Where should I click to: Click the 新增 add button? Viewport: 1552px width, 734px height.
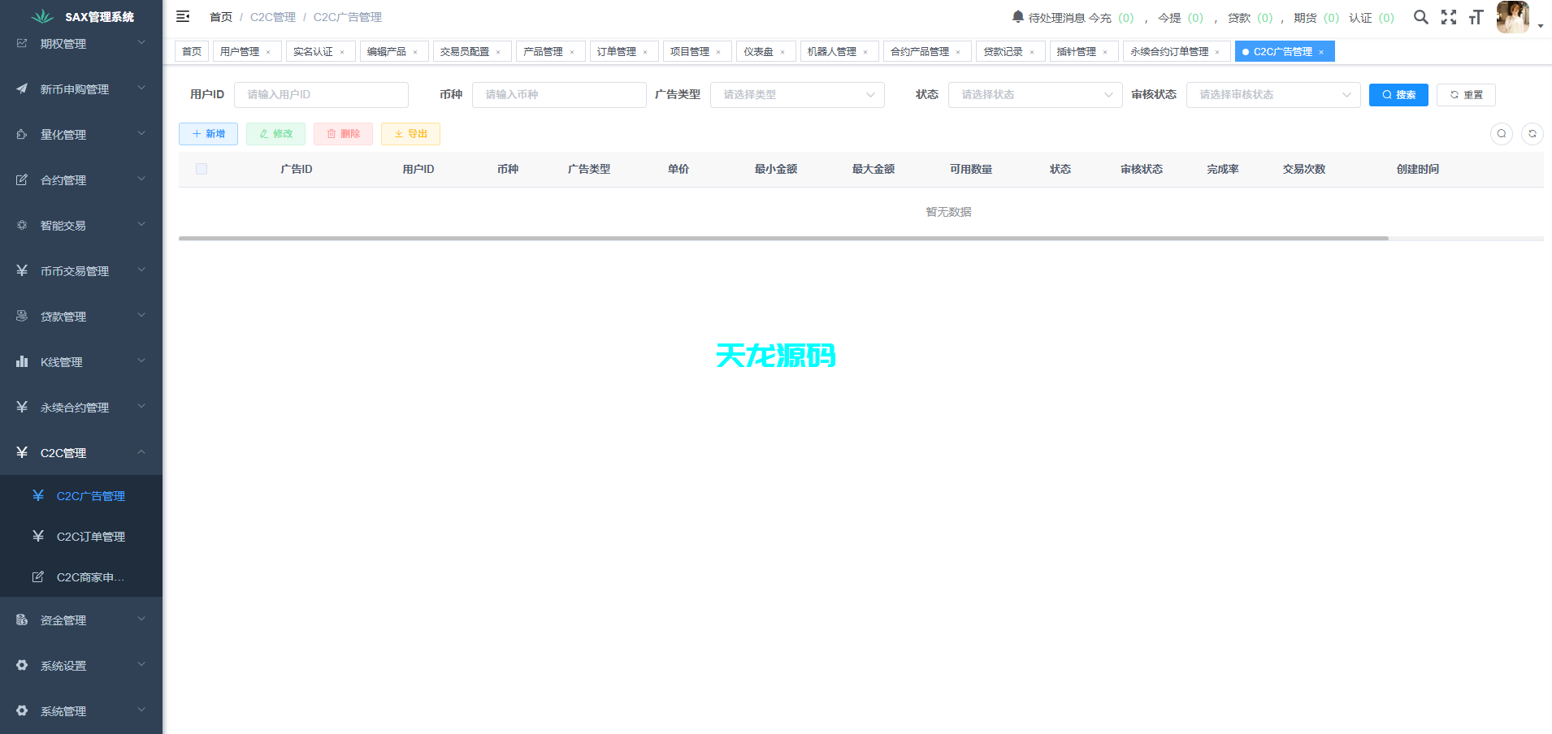(208, 133)
